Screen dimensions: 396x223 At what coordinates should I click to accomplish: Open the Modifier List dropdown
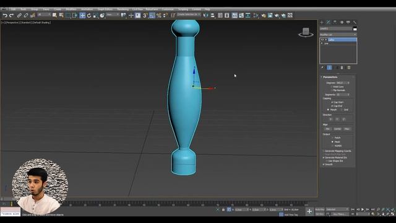coord(338,35)
